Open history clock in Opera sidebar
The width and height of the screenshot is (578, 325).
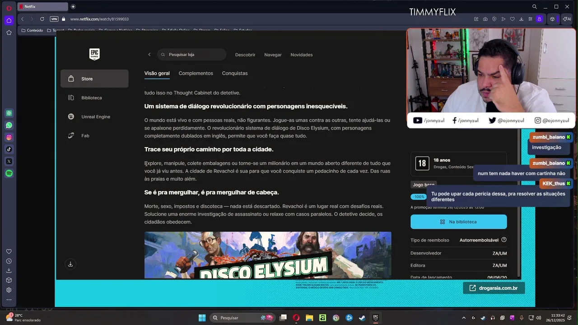coord(9,261)
